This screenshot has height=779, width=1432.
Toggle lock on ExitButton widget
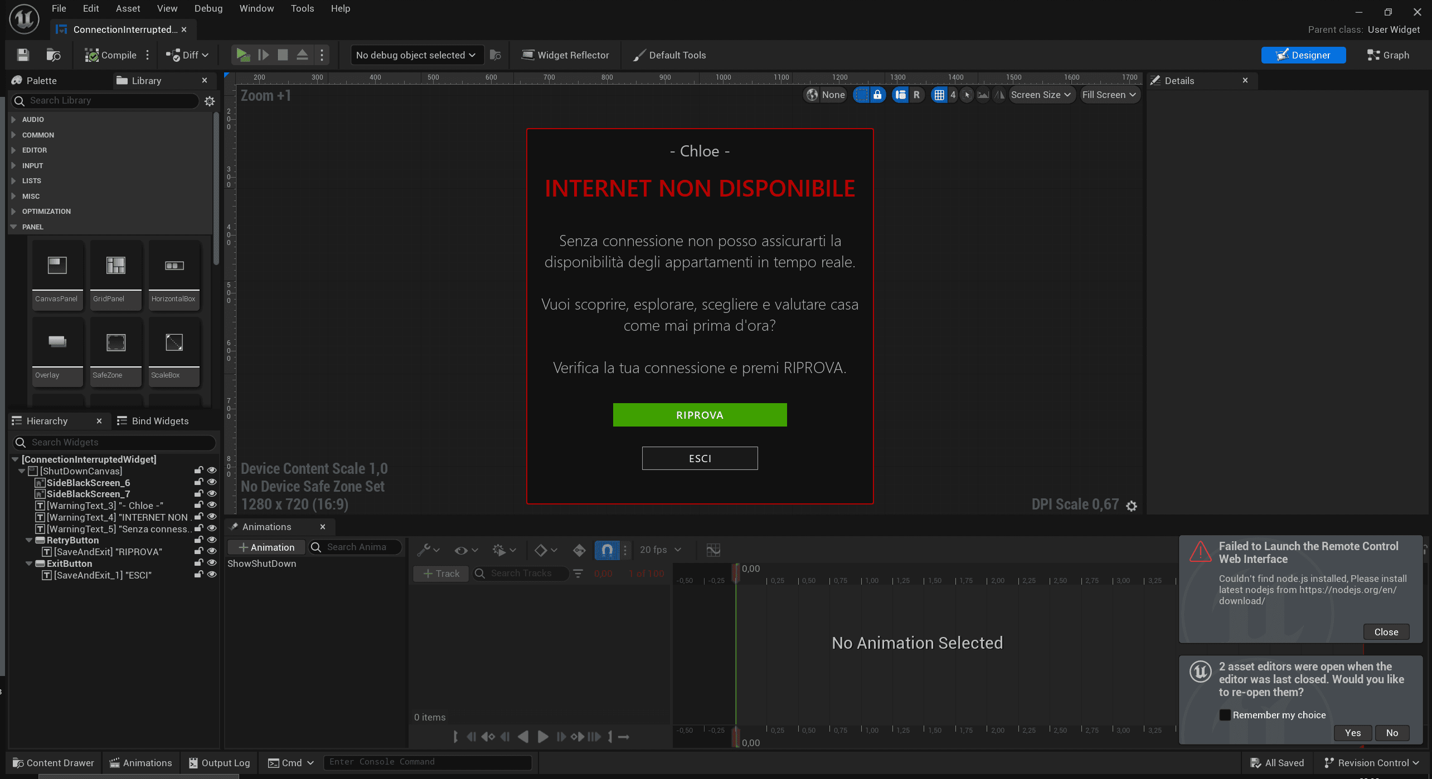pos(198,563)
